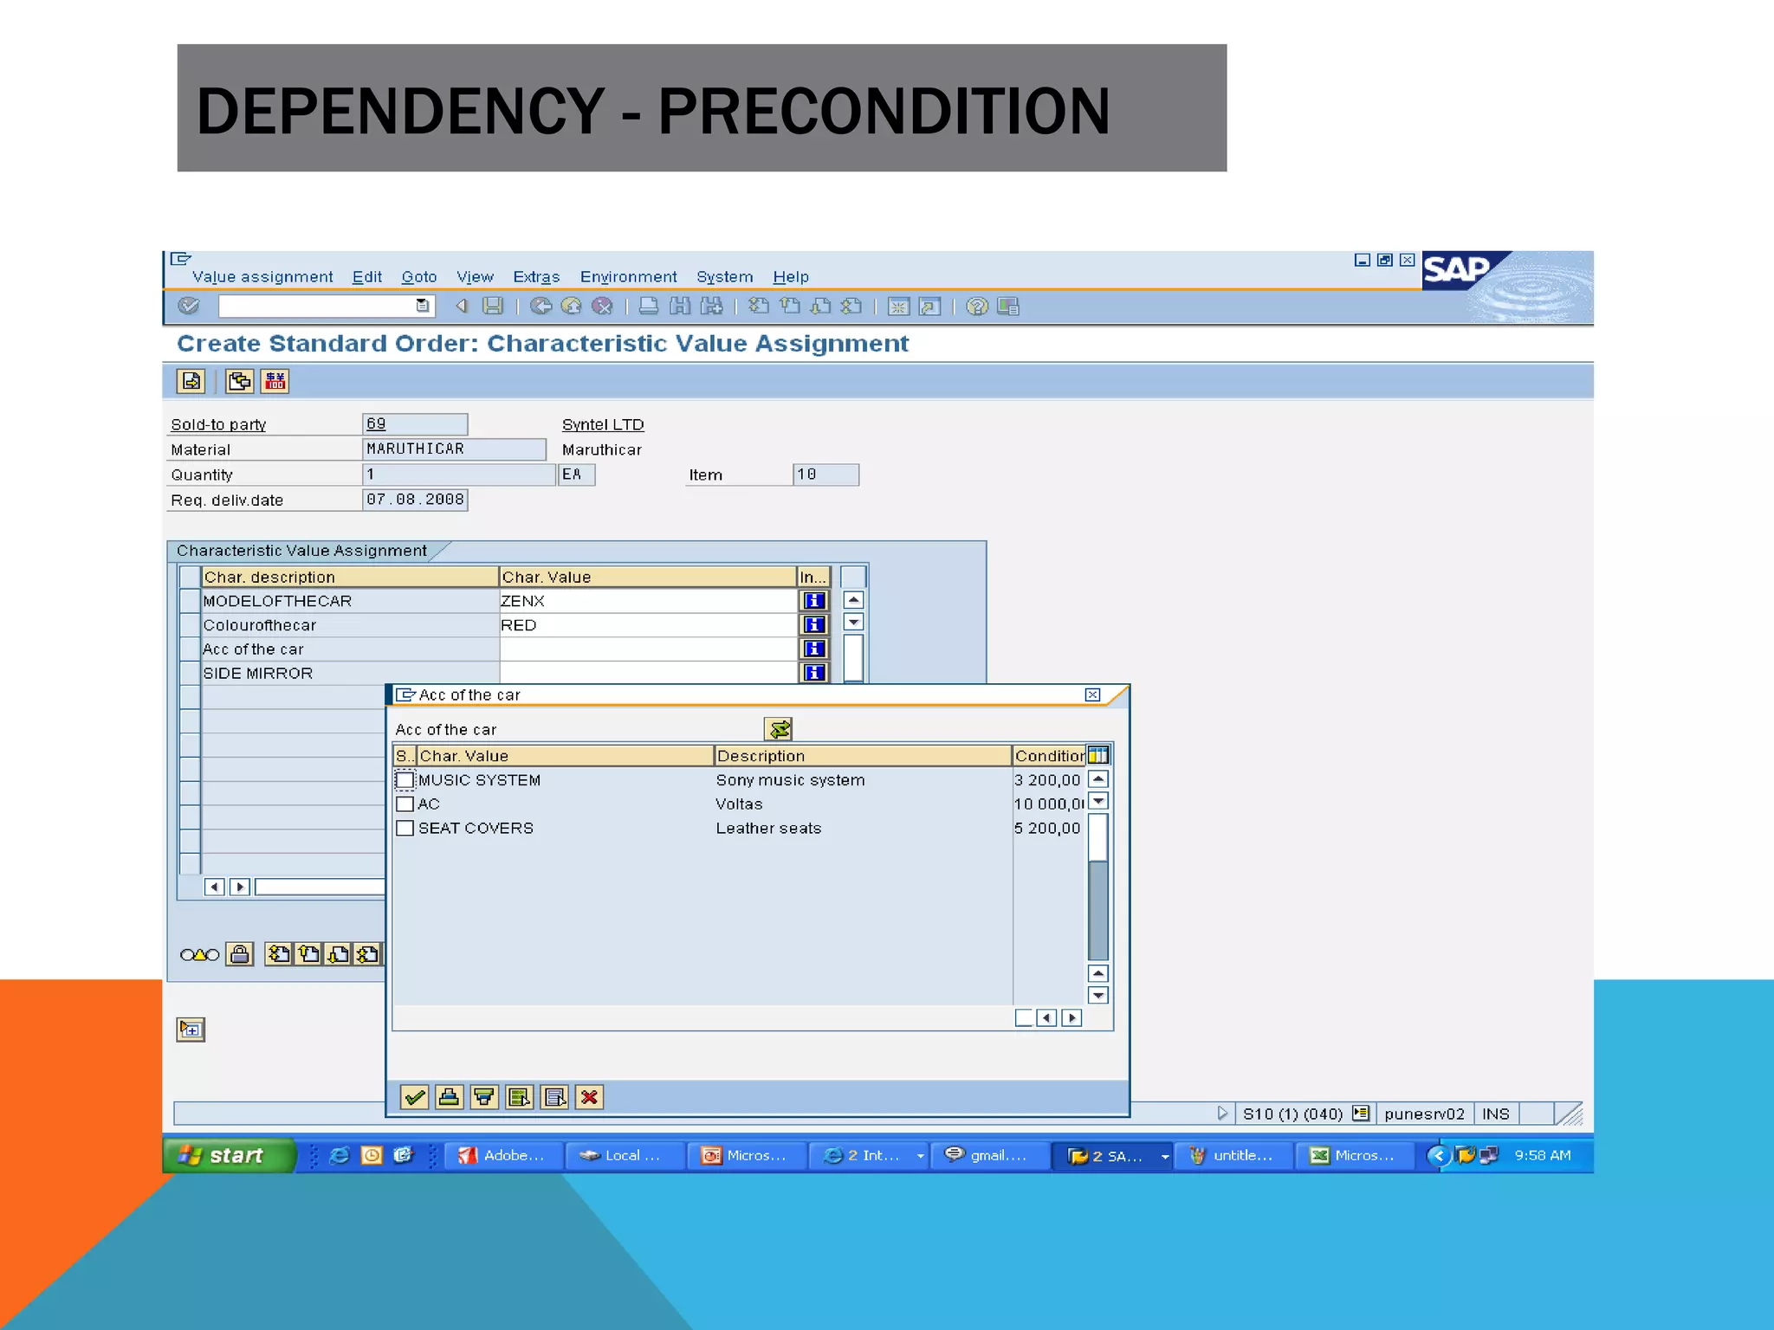Expand hidden system tray icons arrow
This screenshot has width=1774, height=1330.
tap(1439, 1156)
